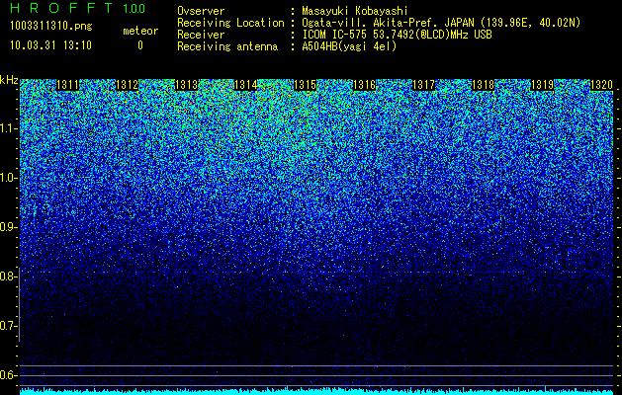The image size is (622, 395).
Task: Click the 1.1 frequency axis label
Action: coord(9,128)
